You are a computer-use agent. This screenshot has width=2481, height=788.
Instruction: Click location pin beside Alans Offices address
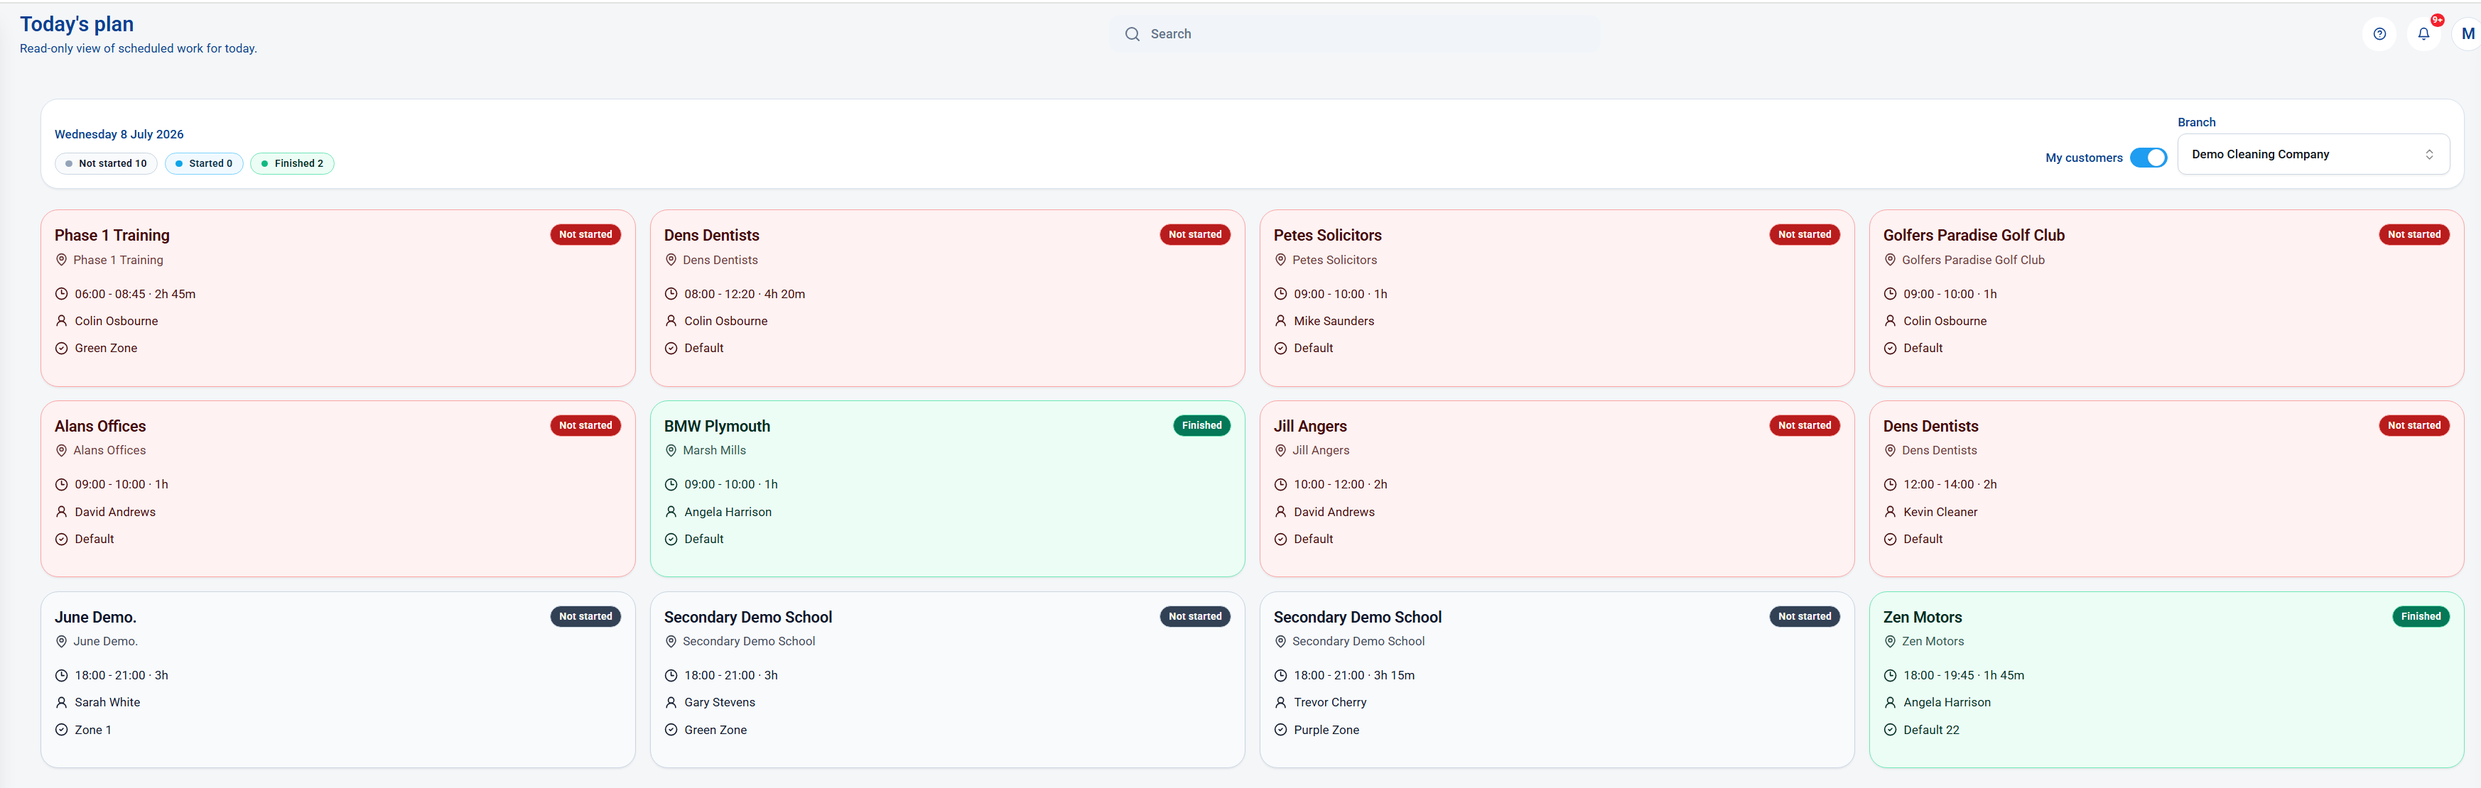point(62,450)
